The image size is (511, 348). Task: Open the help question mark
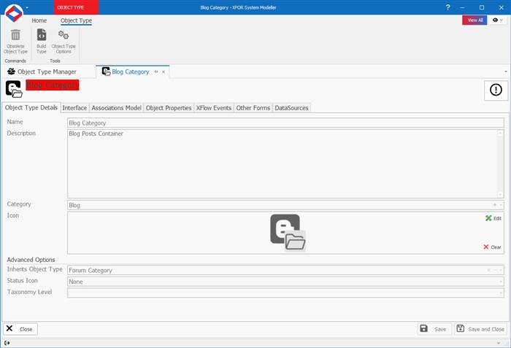pos(447,7)
